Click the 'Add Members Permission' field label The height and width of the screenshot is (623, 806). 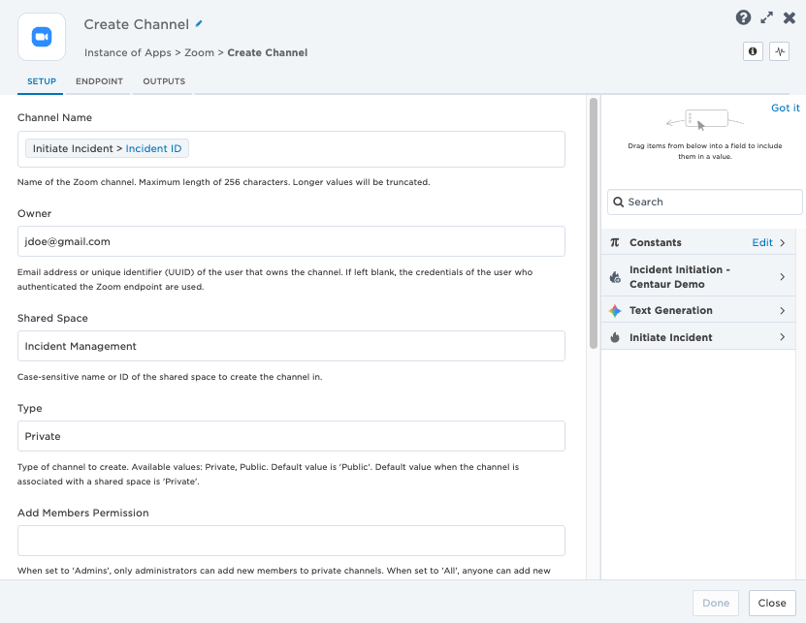tap(83, 513)
